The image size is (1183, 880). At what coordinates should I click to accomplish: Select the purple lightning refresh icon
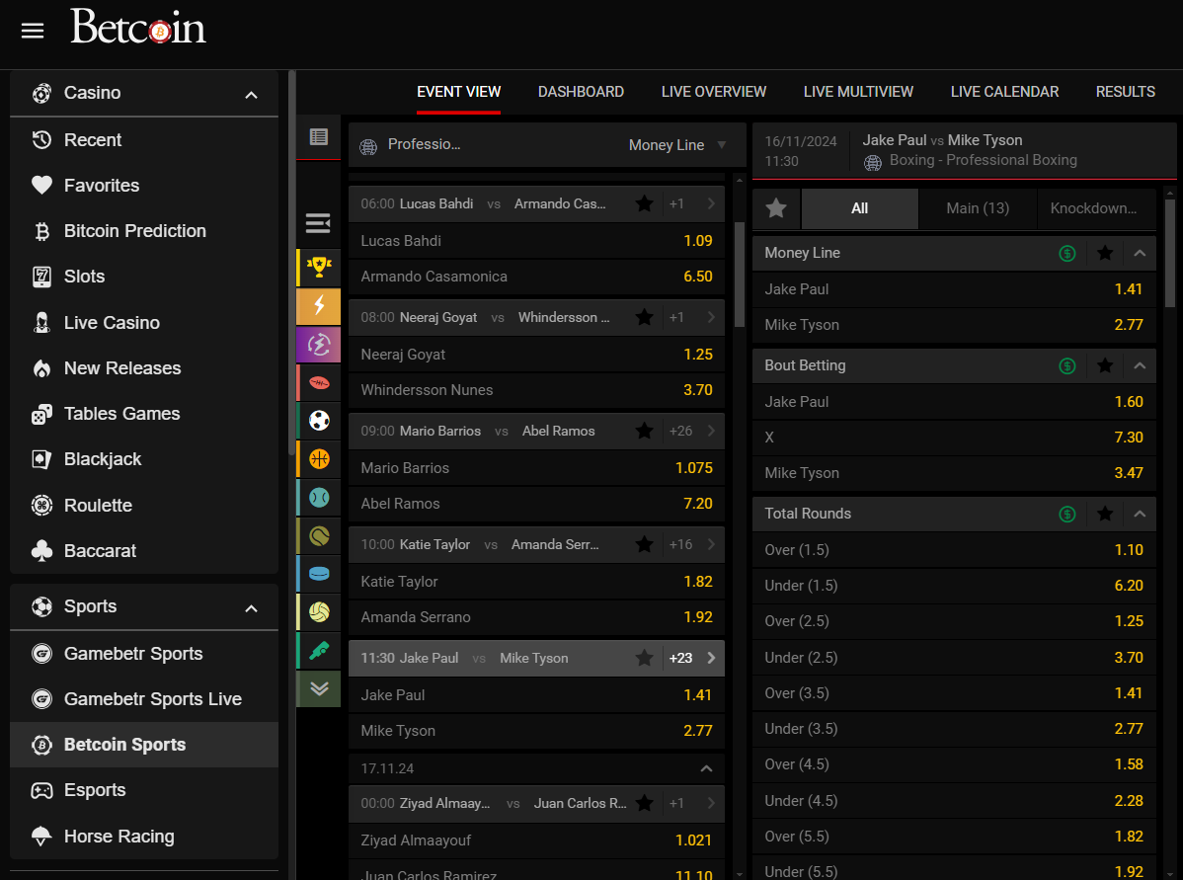pyautogui.click(x=319, y=345)
